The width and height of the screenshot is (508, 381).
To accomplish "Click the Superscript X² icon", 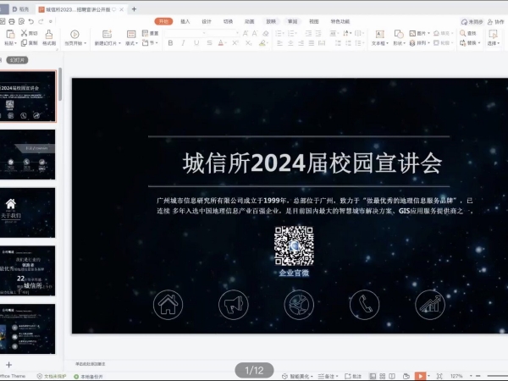I will tap(235, 43).
